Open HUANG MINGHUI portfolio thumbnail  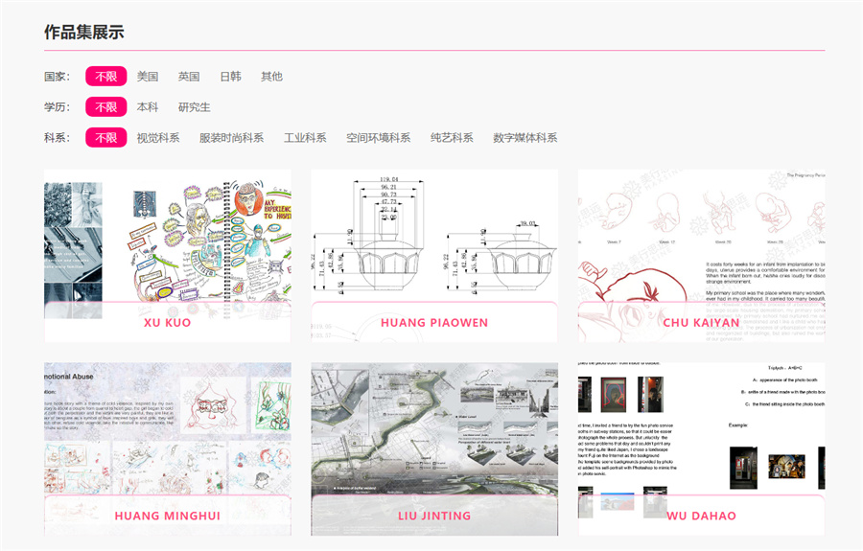[x=167, y=448]
